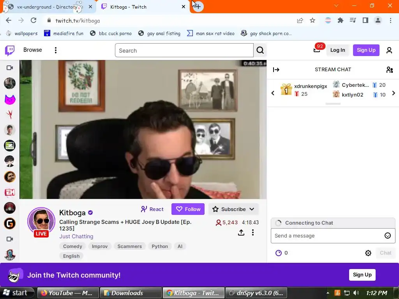Screen dimensions: 399x299
Task: Click the Sign Up button in purple banner
Action: click(x=362, y=275)
